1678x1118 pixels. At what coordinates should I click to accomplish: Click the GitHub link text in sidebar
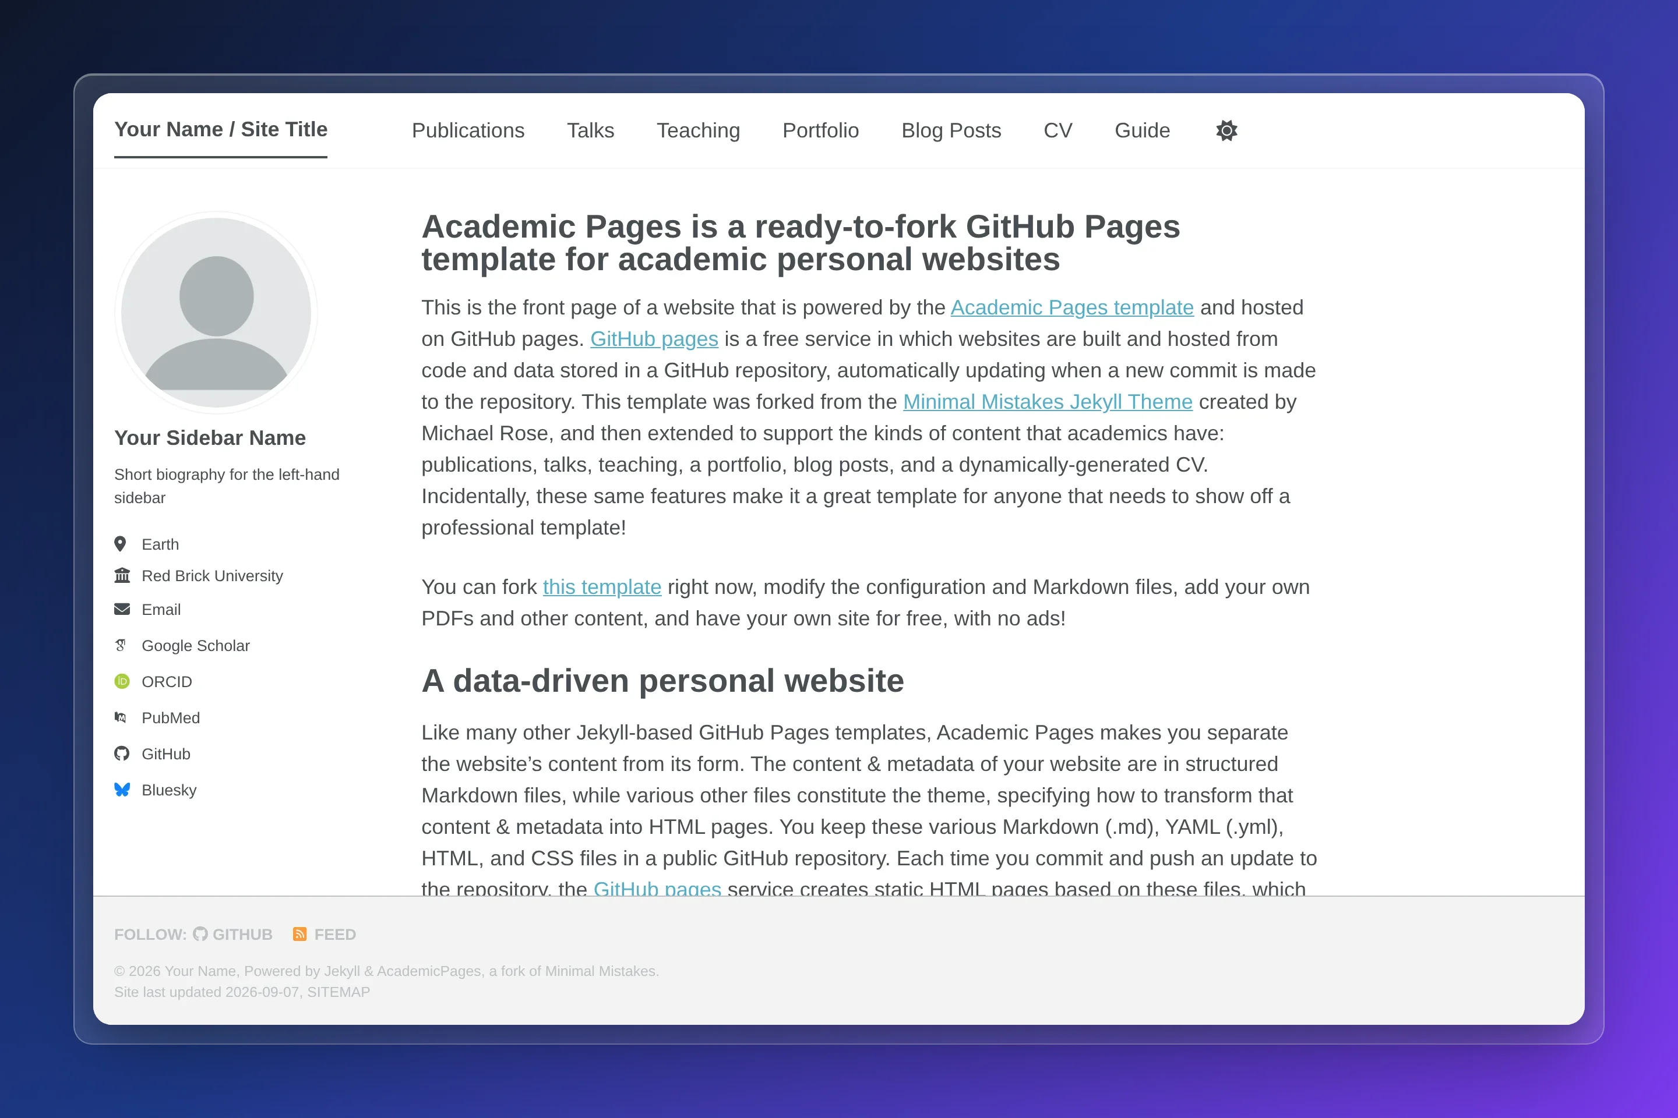point(166,753)
